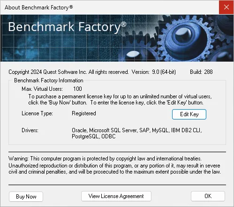Click the Drivers: label
Viewport: 234px width, 207px height.
click(x=30, y=130)
